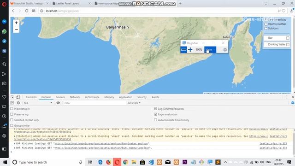Screen dimensions: 295x166
Task: Open DevTools more options menu
Action: click(287, 97)
